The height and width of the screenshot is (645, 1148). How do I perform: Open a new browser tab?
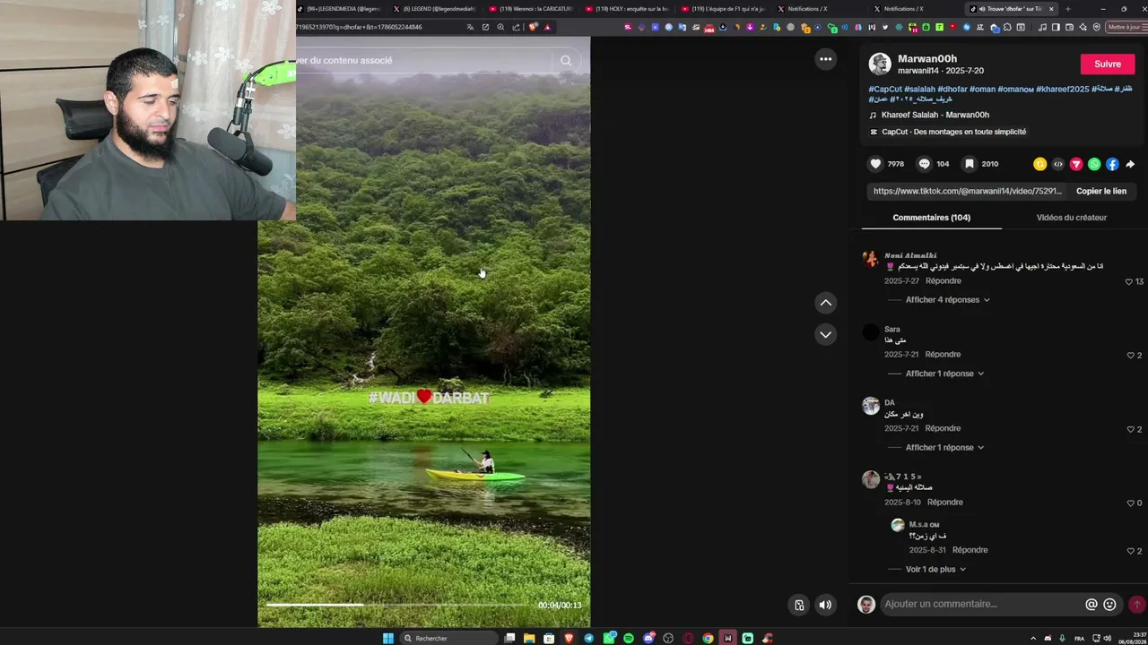1067,9
